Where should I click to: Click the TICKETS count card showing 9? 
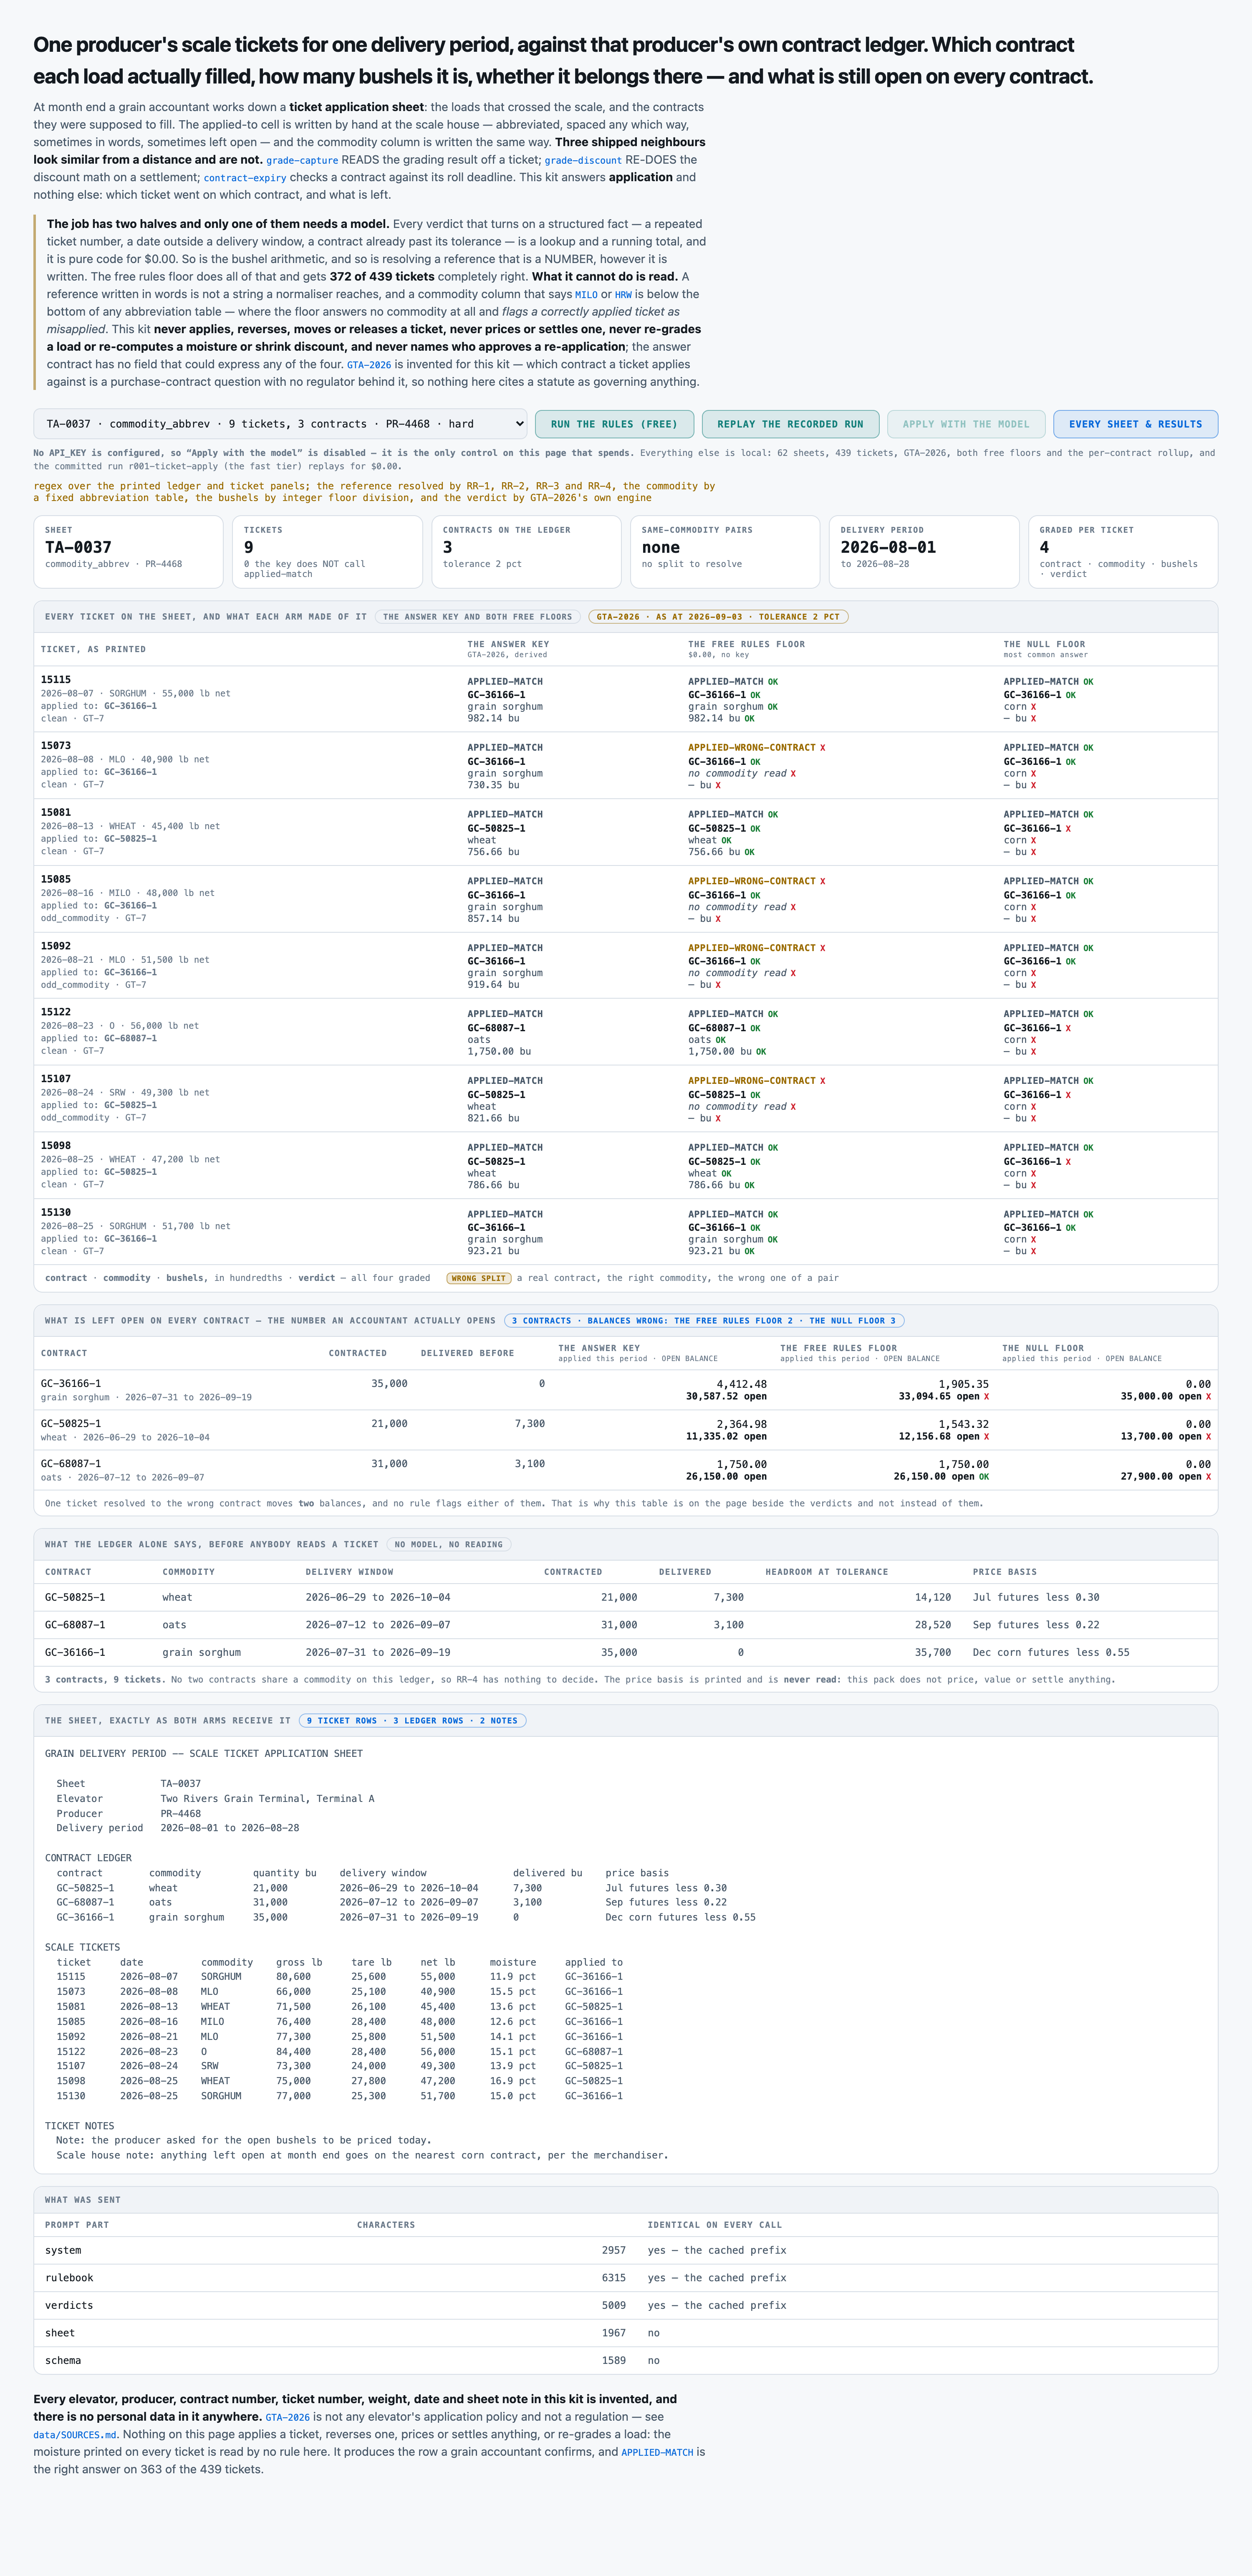point(327,552)
